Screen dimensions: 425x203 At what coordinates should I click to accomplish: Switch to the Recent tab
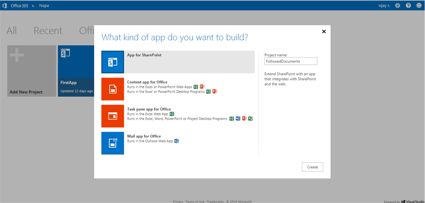(48, 31)
